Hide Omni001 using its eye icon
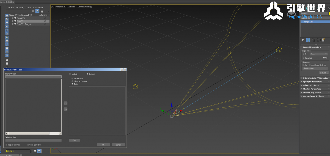Image resolution: width=330 pixels, height=156 pixels. [x=12, y=18]
